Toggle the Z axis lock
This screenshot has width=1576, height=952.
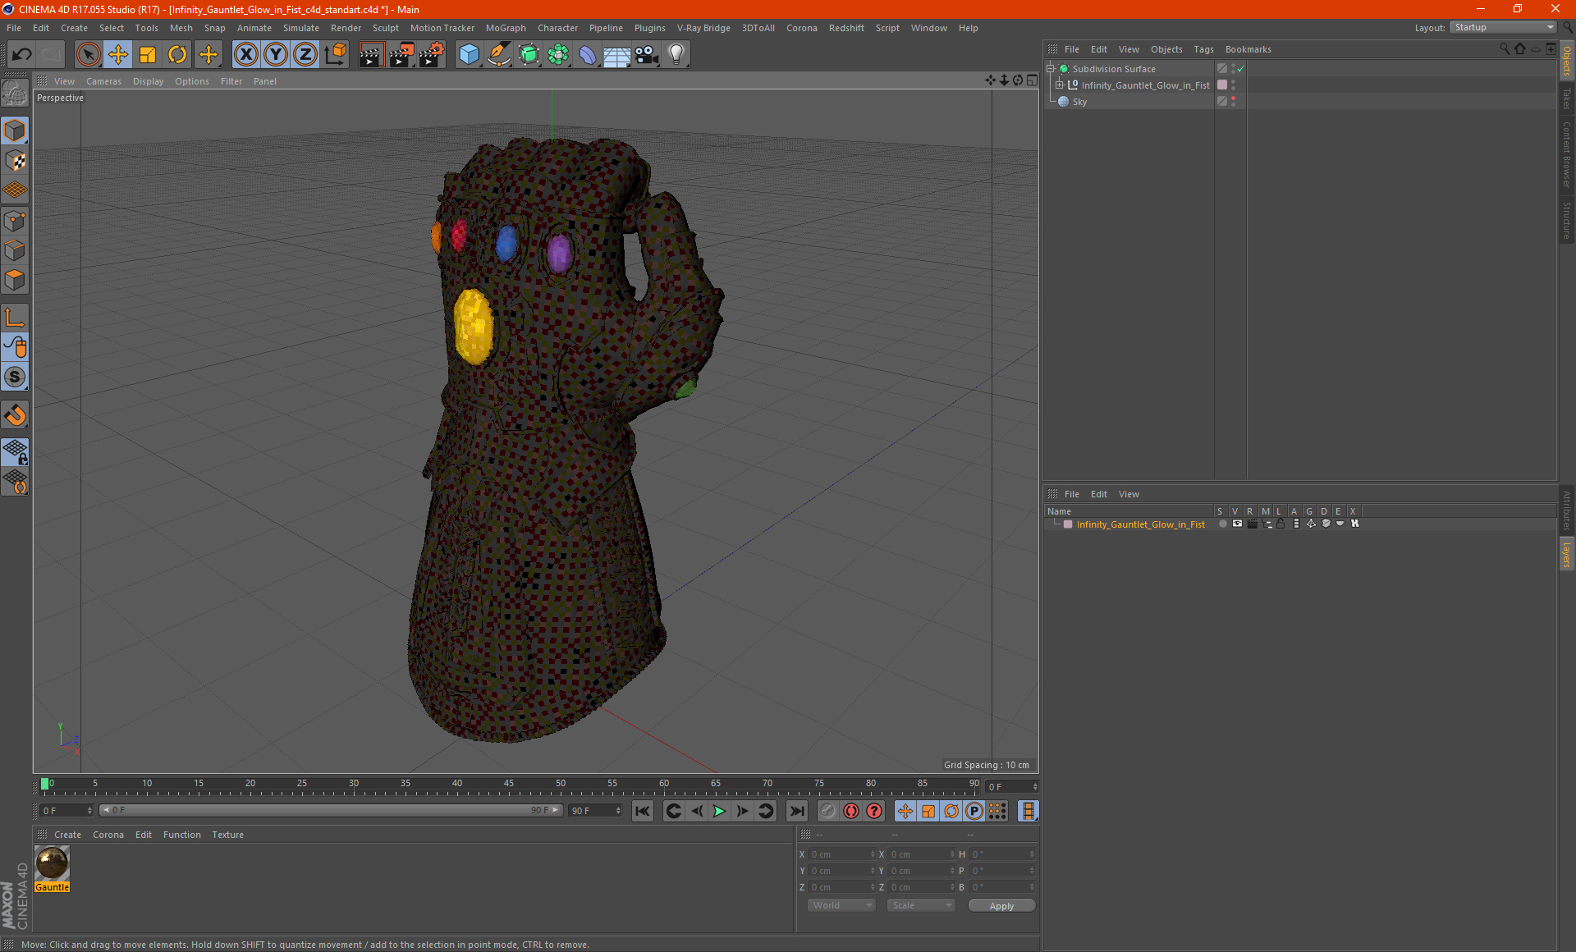point(305,55)
